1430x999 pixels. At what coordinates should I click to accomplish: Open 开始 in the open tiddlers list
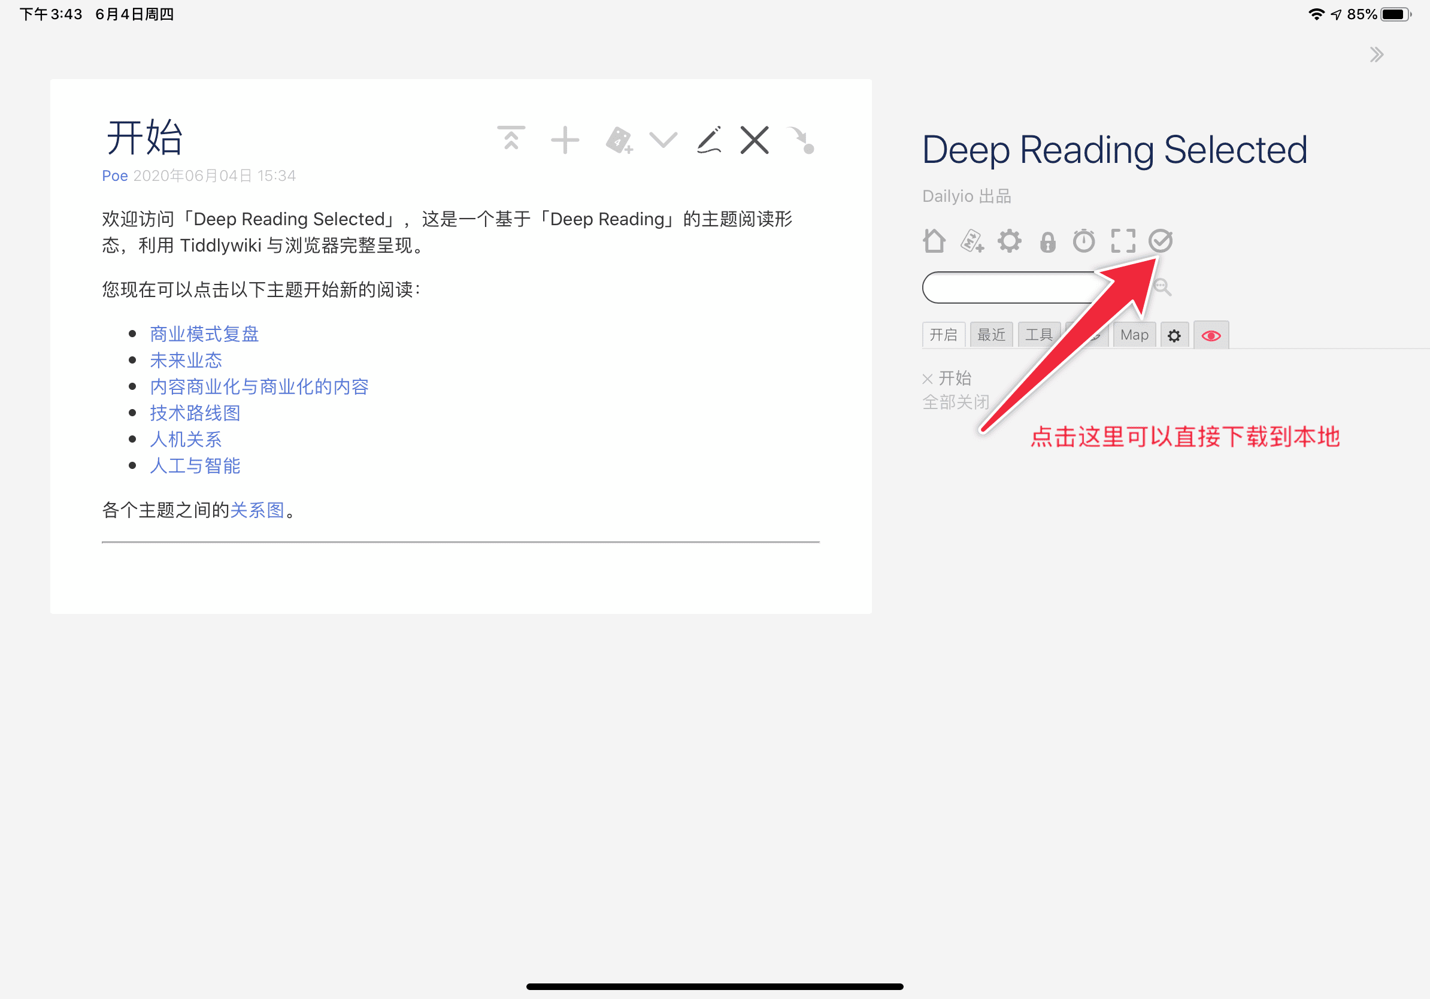click(x=955, y=378)
